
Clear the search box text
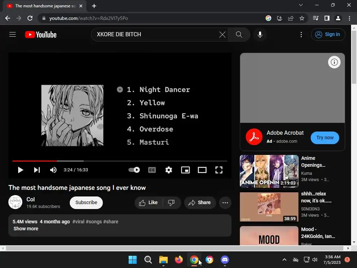tap(222, 35)
